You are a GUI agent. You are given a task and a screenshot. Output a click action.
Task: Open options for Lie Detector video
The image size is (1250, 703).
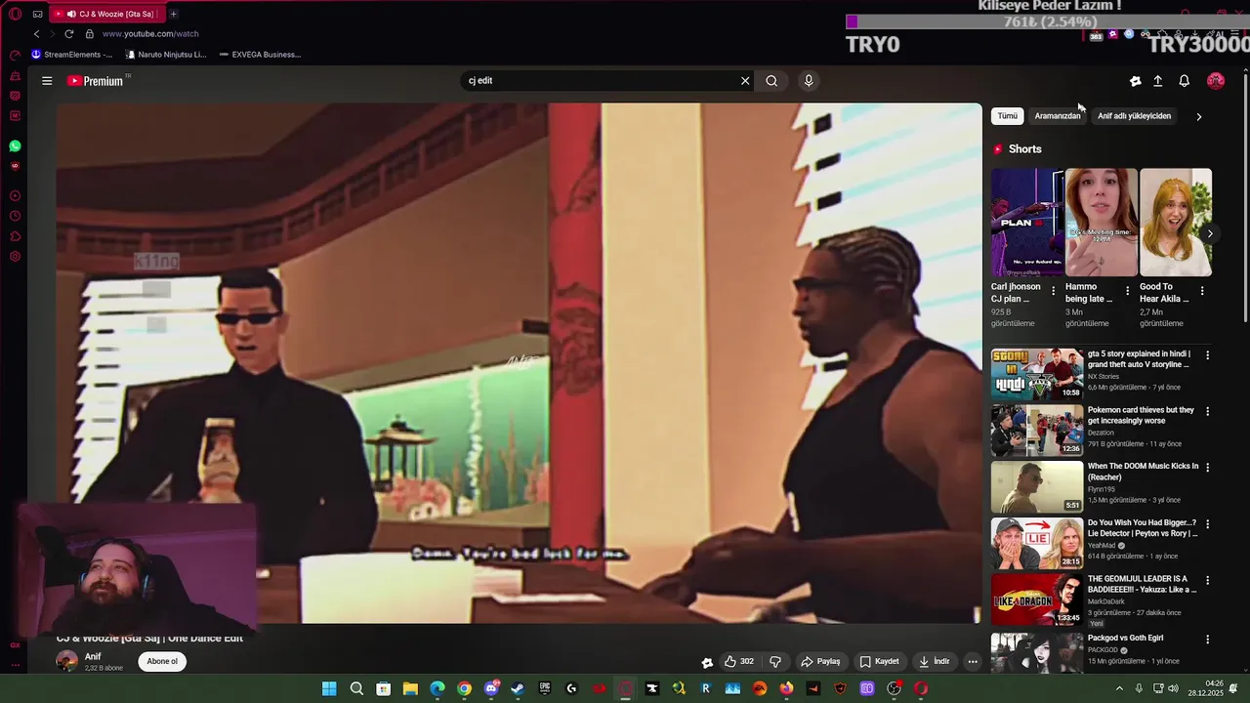point(1207,524)
